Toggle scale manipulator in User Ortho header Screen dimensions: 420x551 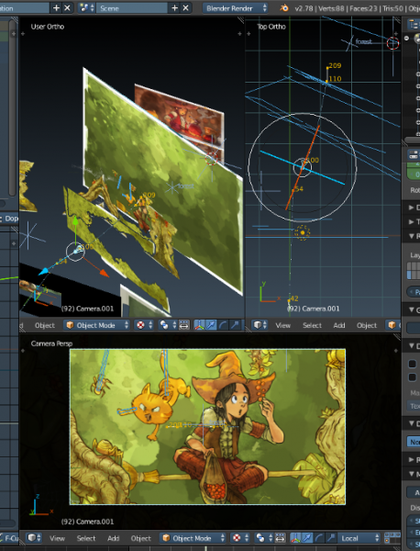tap(234, 325)
